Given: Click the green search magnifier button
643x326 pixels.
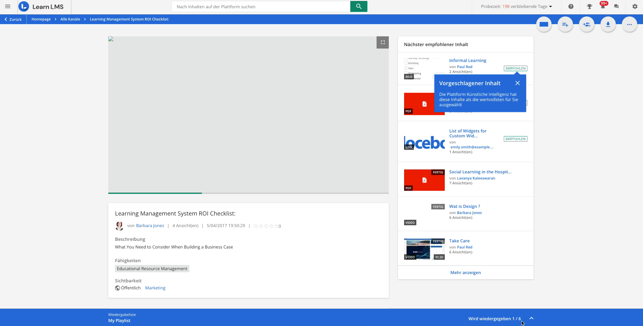Looking at the screenshot, I should 359,6.
